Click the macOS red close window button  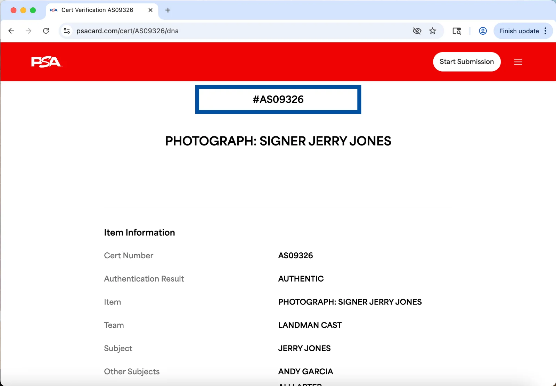tap(14, 10)
